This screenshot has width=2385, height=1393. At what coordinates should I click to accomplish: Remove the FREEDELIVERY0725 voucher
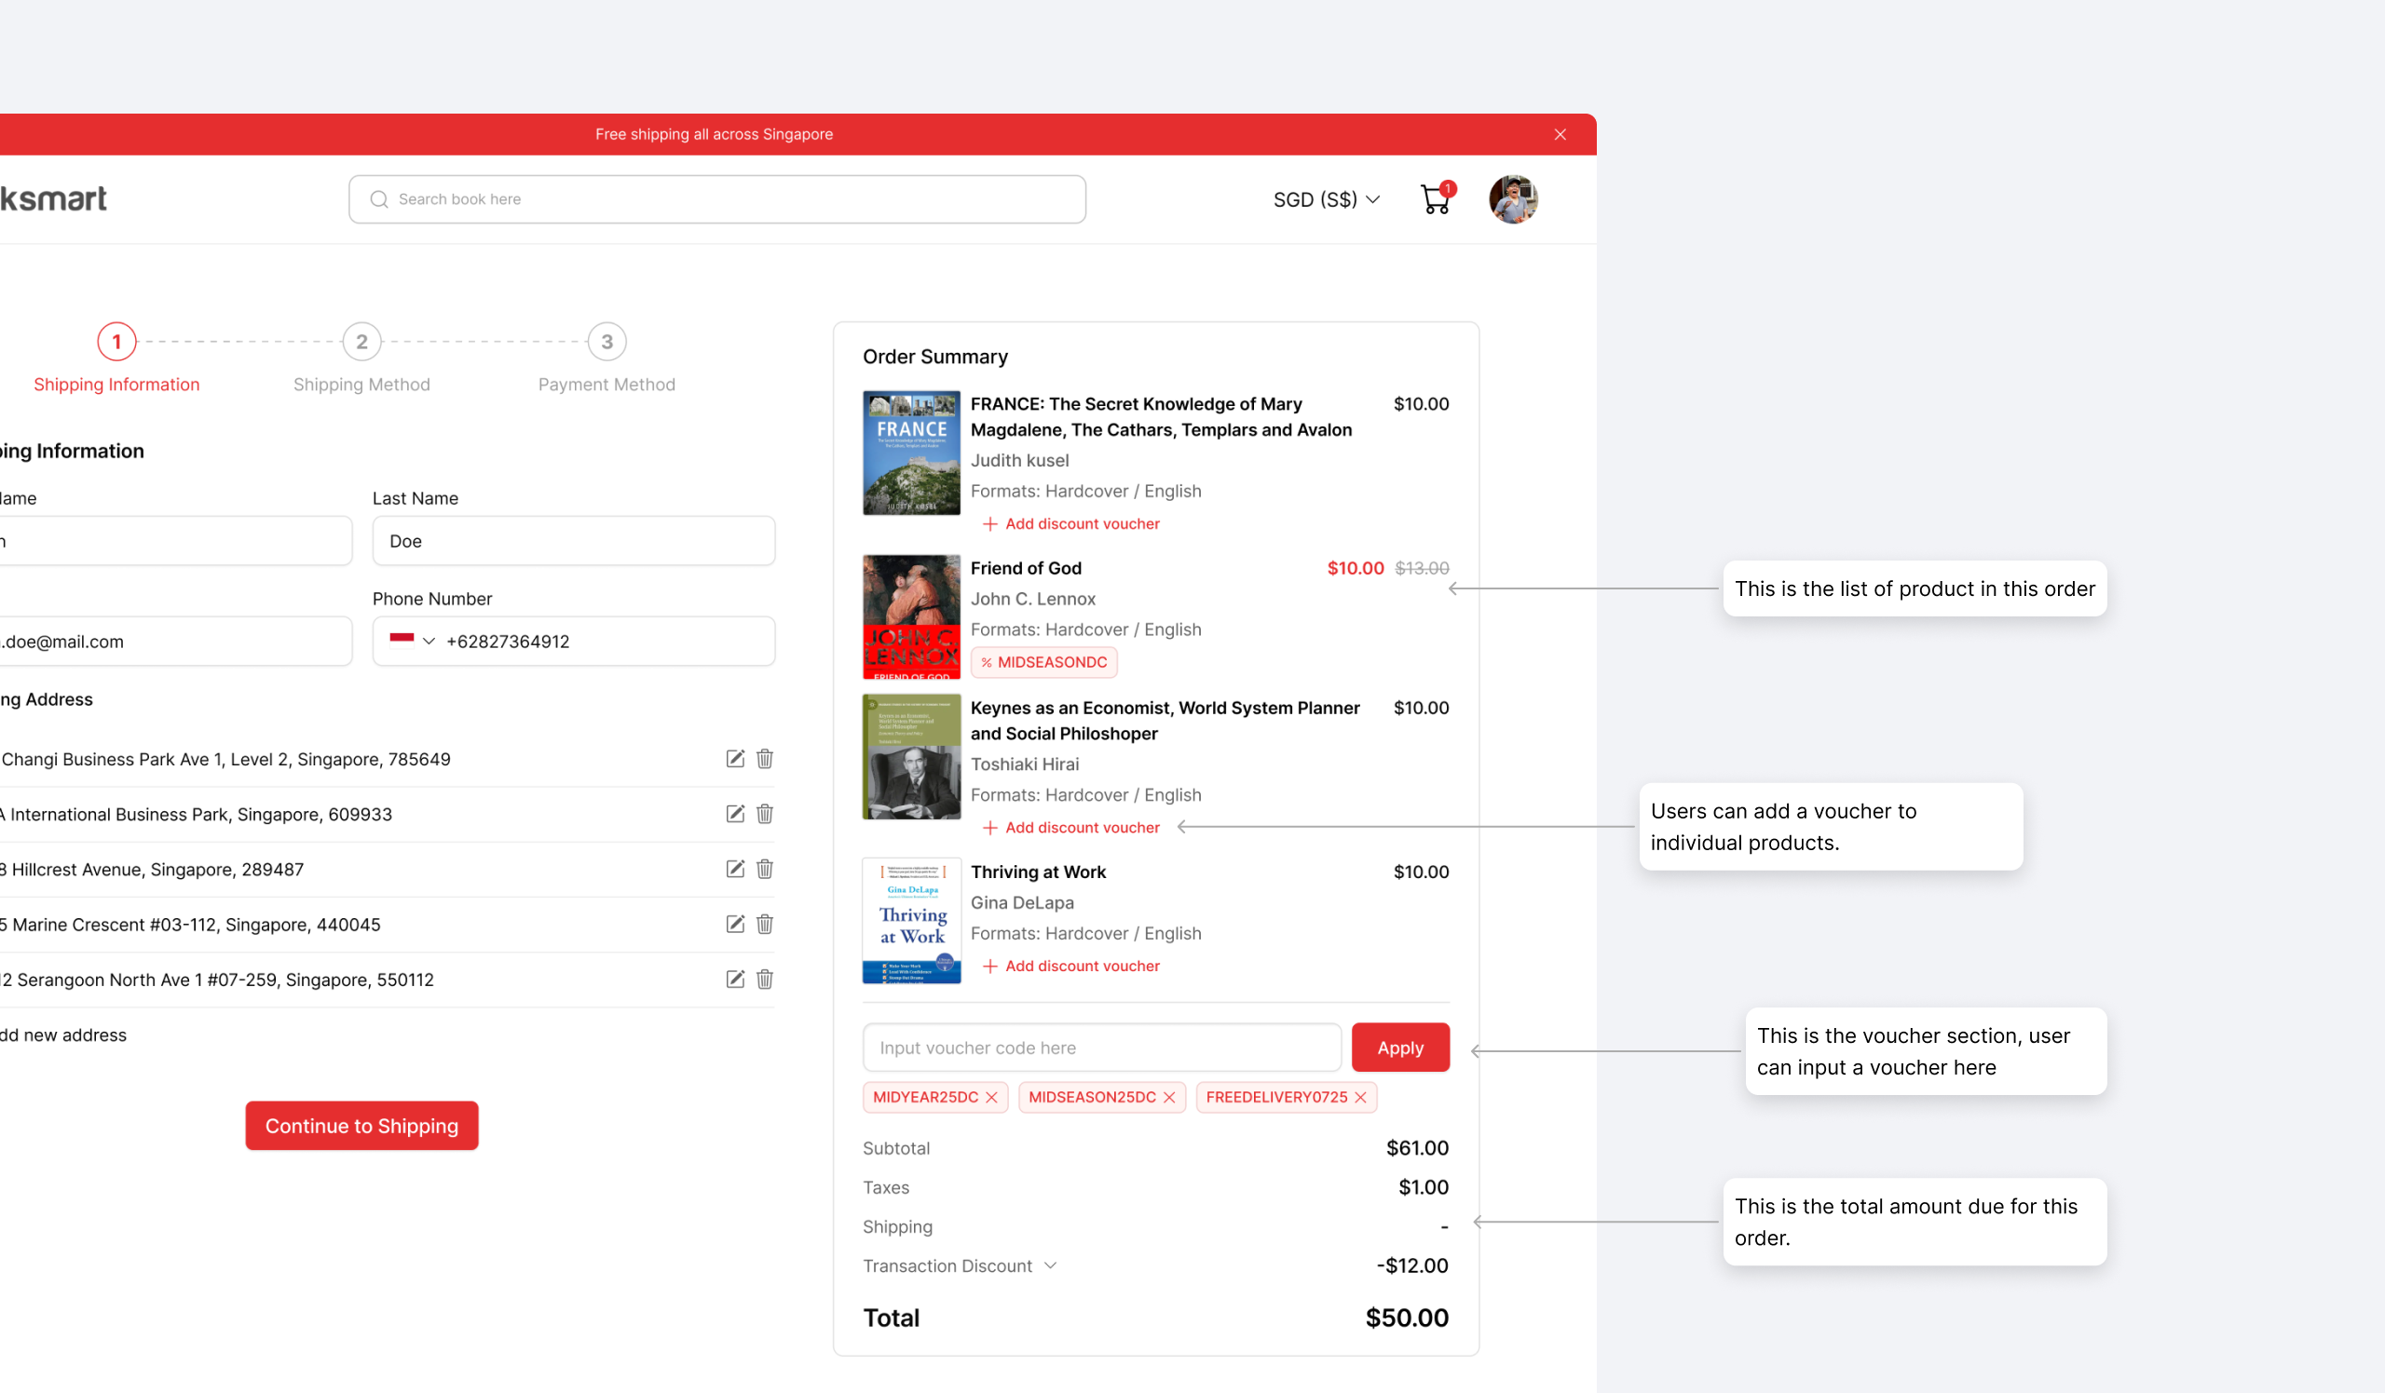tap(1361, 1097)
